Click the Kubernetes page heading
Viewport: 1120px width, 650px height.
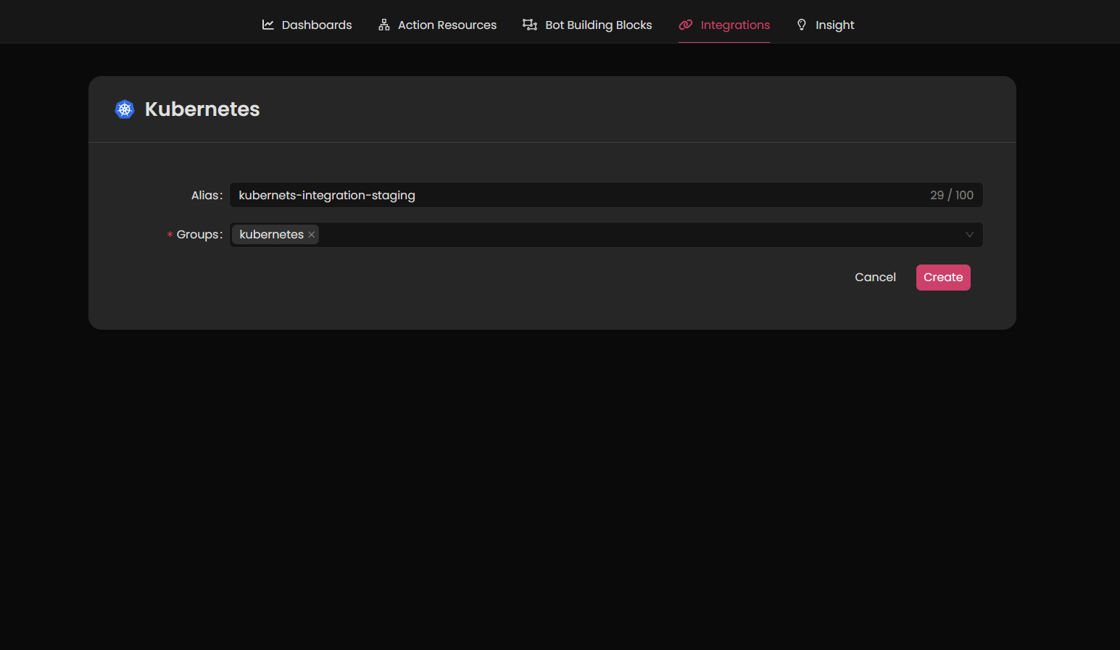tap(202, 109)
